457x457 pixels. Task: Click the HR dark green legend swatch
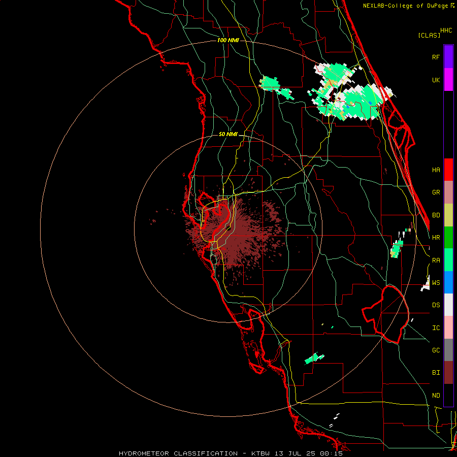[448, 238]
